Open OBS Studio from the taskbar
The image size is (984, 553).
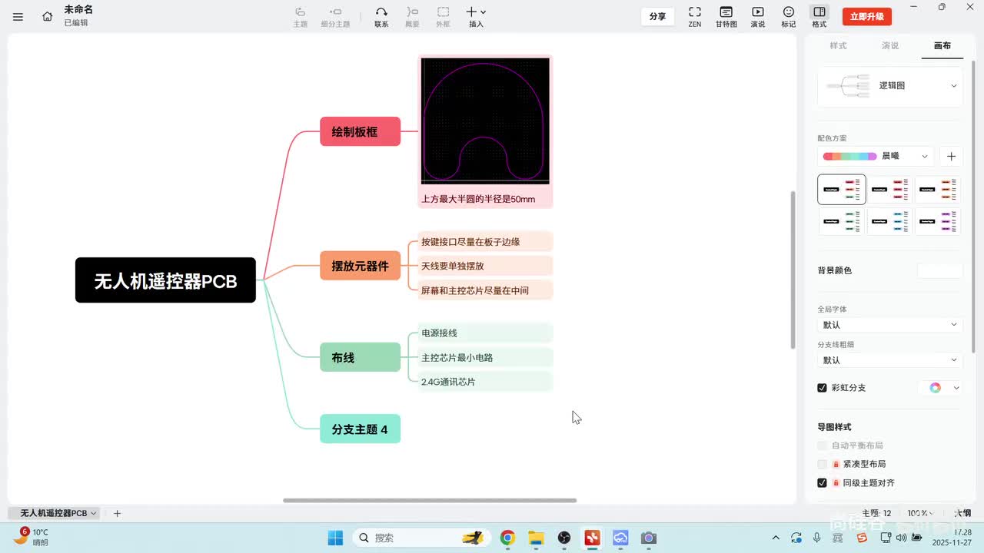(x=564, y=538)
